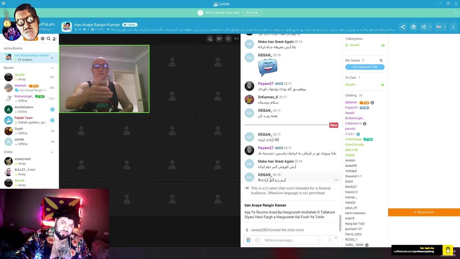Share the room via share icon
This screenshot has width=460, height=259.
[403, 27]
